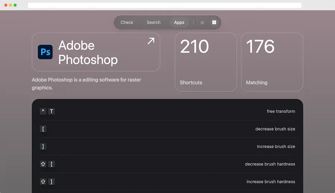Click the 'Shortcuts' label under 210
The image size is (335, 193).
point(191,82)
